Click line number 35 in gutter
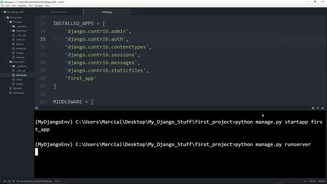Viewport: 327px width, 184px height. click(x=42, y=39)
